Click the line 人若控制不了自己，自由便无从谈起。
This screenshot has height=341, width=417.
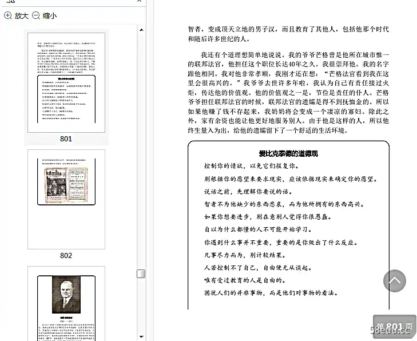tap(258, 268)
